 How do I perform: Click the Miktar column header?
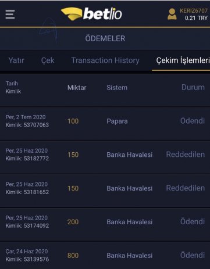point(77,88)
